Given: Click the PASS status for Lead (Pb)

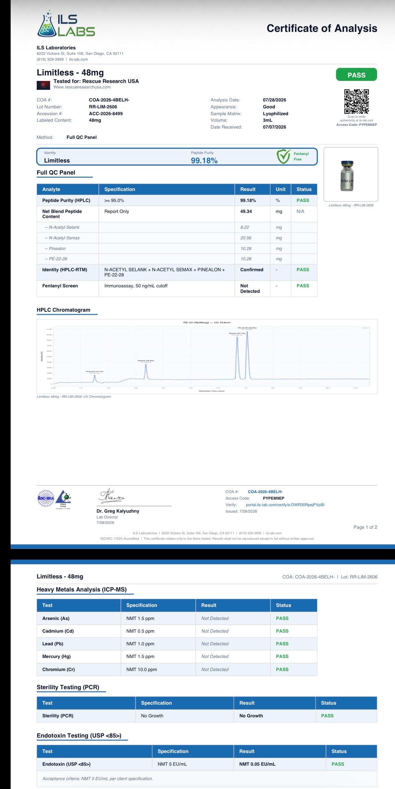Looking at the screenshot, I should point(282,644).
